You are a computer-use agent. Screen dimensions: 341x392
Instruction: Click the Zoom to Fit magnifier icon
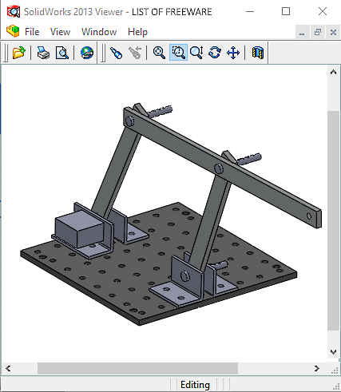159,53
